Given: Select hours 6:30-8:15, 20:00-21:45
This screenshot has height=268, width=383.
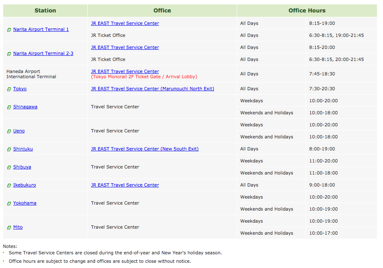Looking at the screenshot, I should point(336,59).
